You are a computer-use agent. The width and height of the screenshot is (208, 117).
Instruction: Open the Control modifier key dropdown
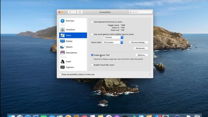click(113, 37)
